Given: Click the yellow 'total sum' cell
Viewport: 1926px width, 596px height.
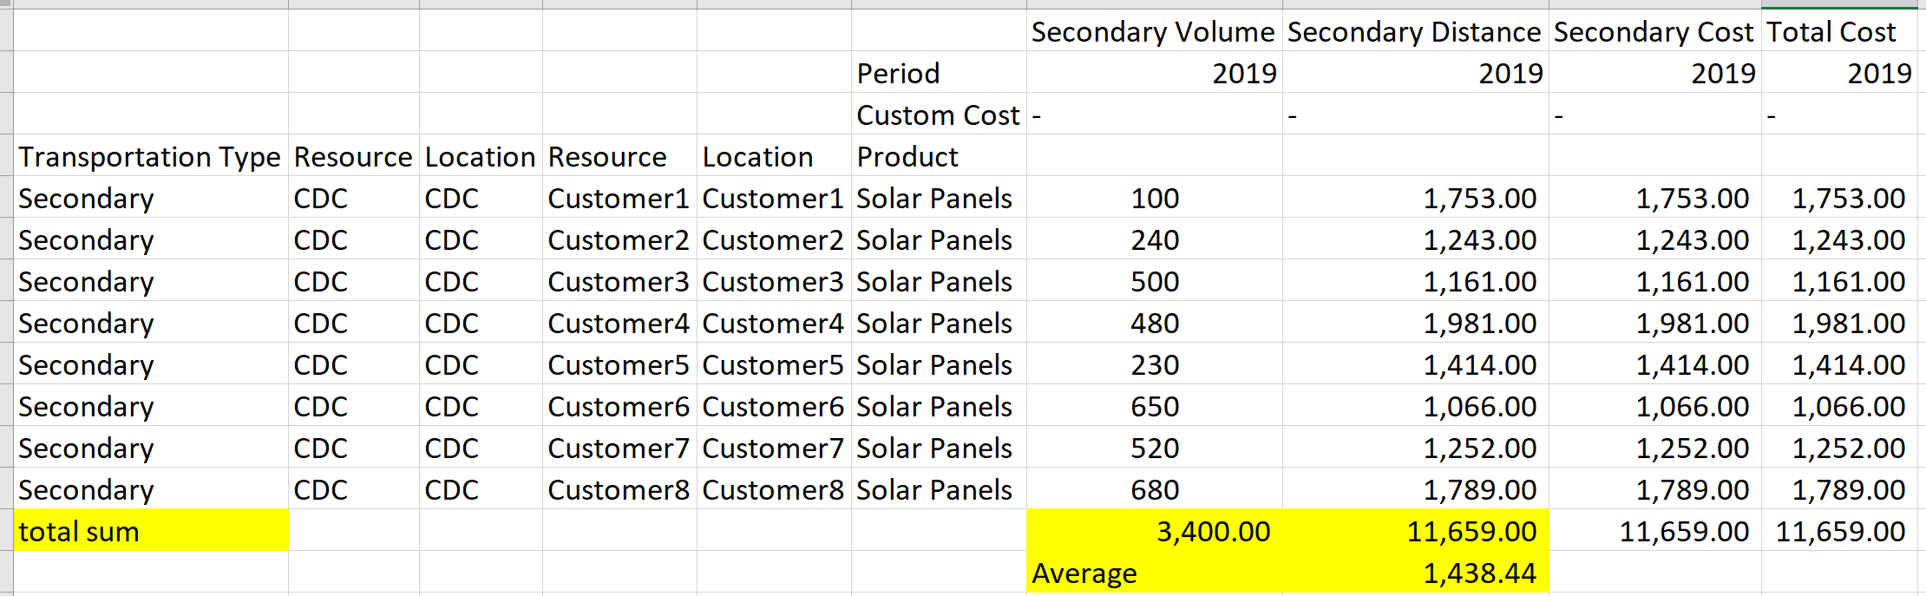Looking at the screenshot, I should [x=151, y=531].
